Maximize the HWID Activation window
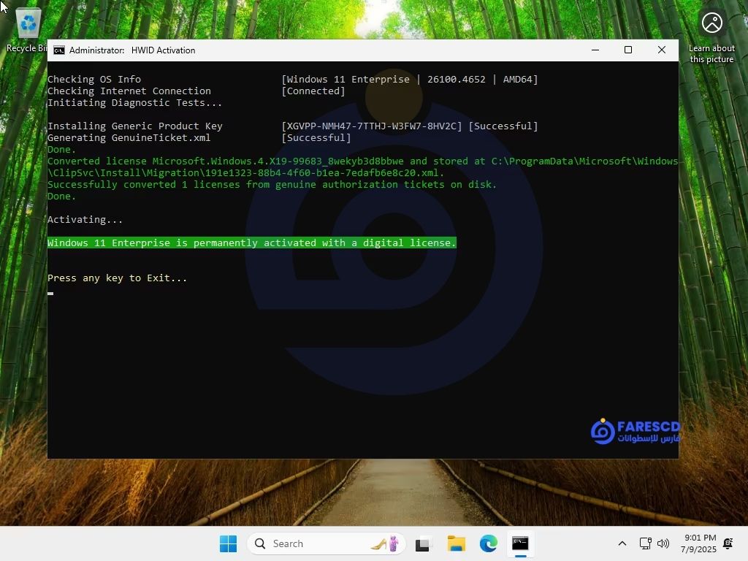The image size is (748, 561). [x=627, y=50]
